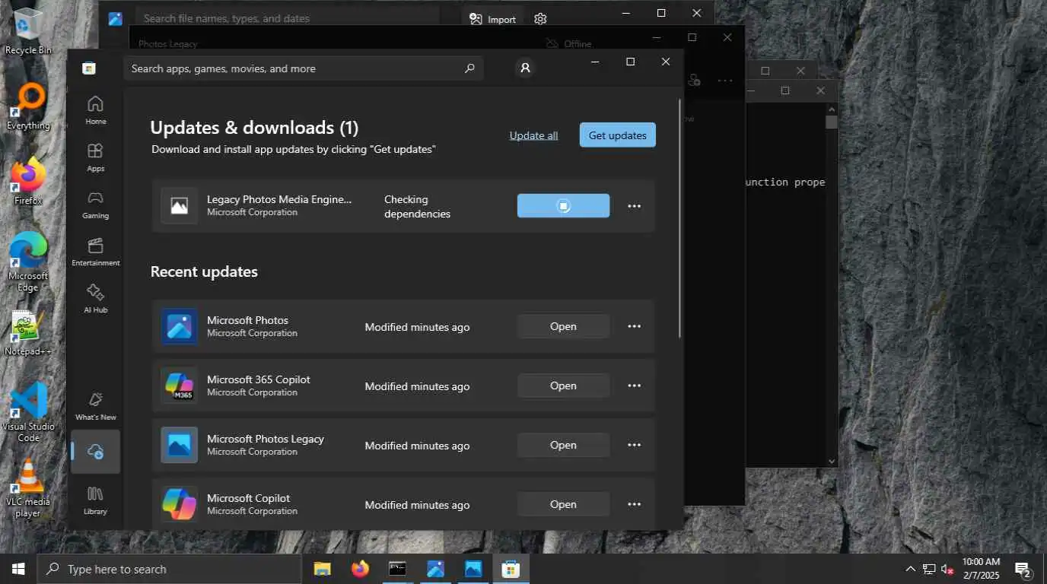
Task: Click the Microsoft 365 Copilot app icon
Action: point(179,386)
